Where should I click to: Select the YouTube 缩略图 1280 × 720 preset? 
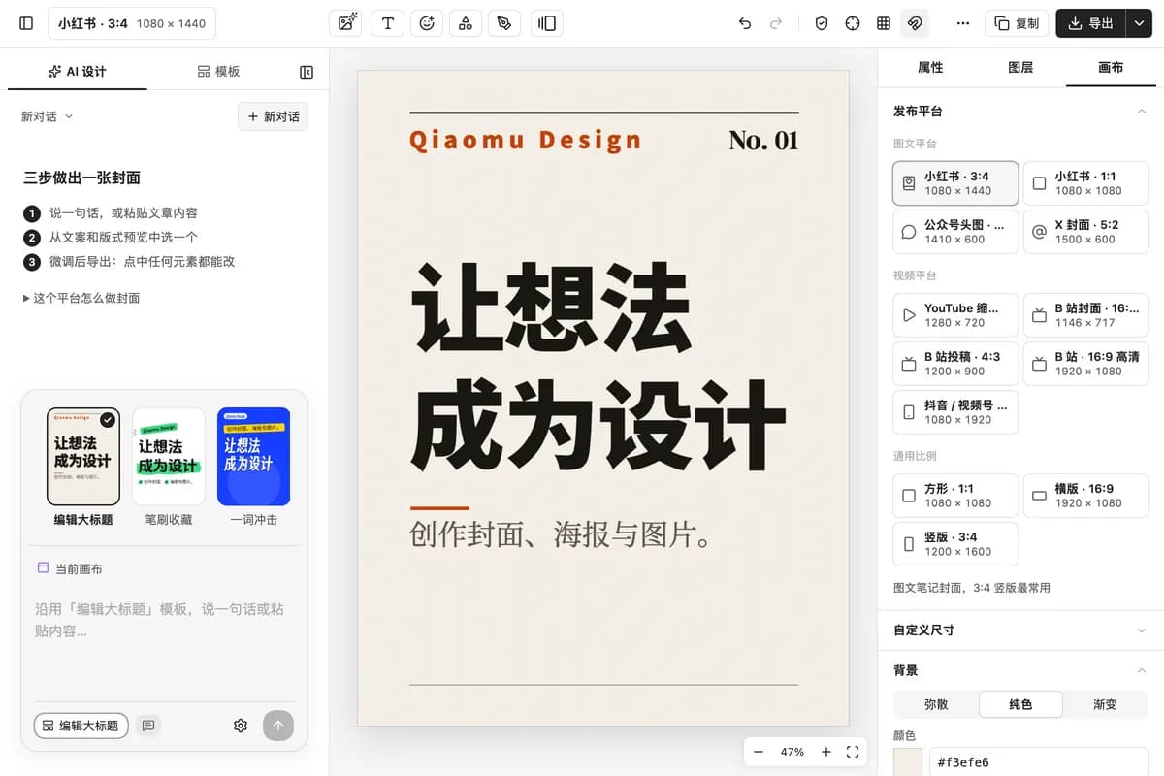coord(955,315)
